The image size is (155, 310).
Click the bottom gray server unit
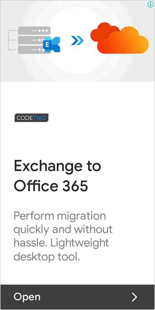(31, 50)
